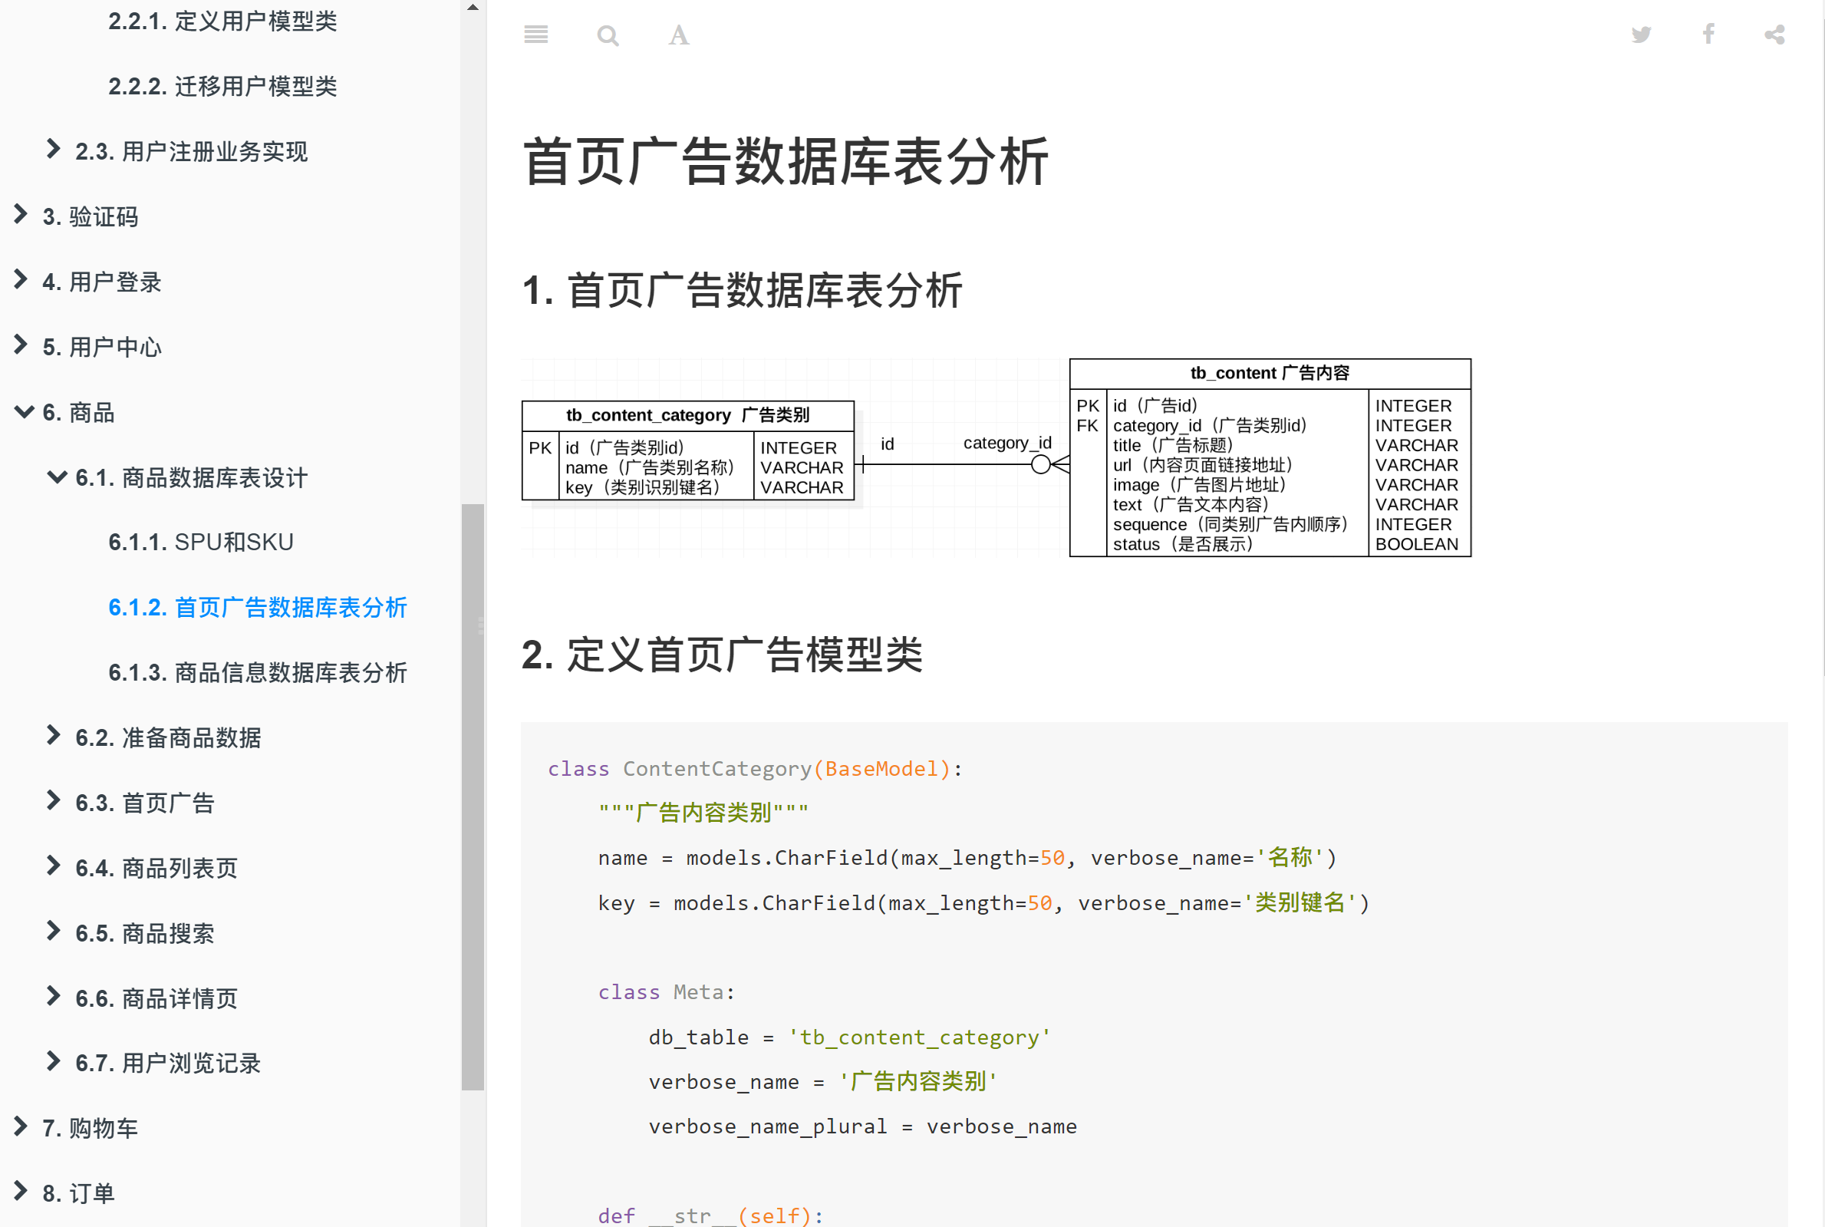Go to chapter 5 用户中心
Image resolution: width=1825 pixels, height=1227 pixels.
tap(102, 347)
